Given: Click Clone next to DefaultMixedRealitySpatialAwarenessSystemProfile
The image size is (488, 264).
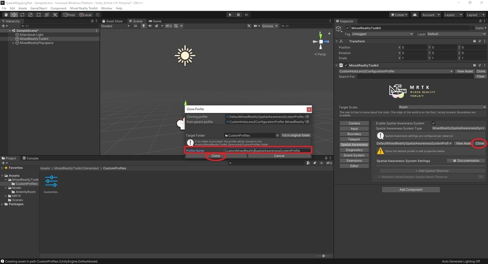Looking at the screenshot, I should 480,143.
